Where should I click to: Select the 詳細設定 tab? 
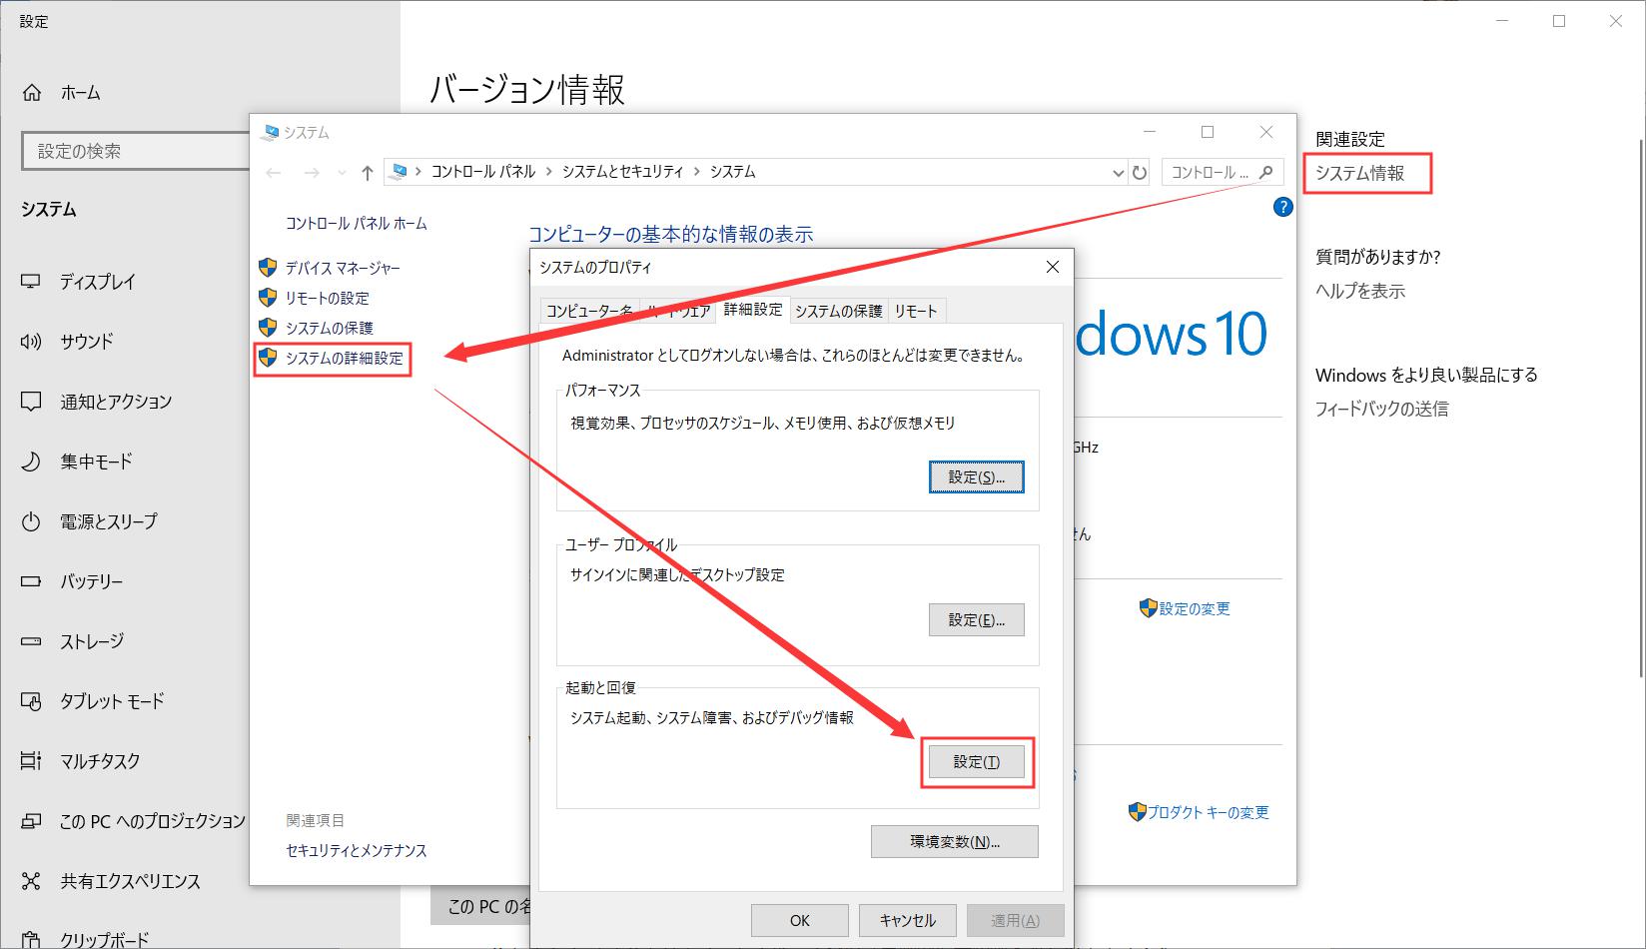click(753, 310)
